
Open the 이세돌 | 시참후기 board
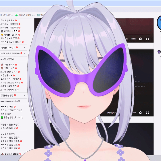[10, 28]
